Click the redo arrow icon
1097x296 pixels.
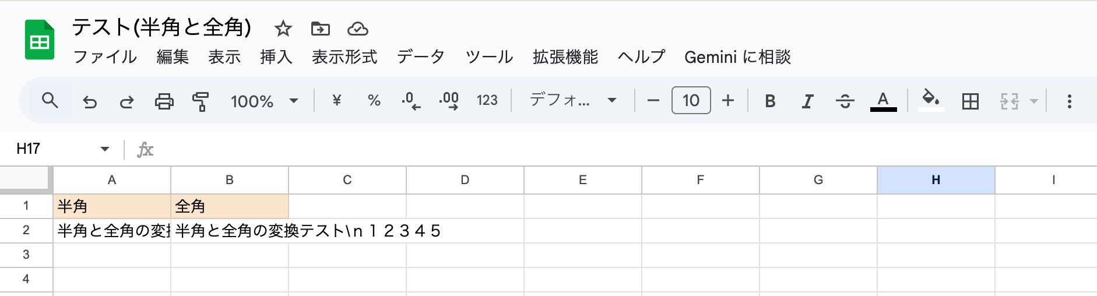point(126,101)
